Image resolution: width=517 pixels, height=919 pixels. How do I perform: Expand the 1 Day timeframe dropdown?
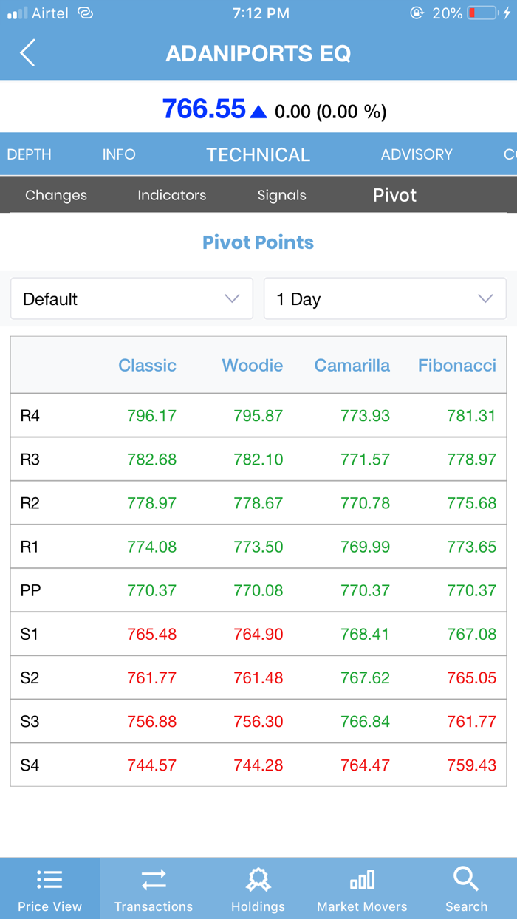(385, 299)
